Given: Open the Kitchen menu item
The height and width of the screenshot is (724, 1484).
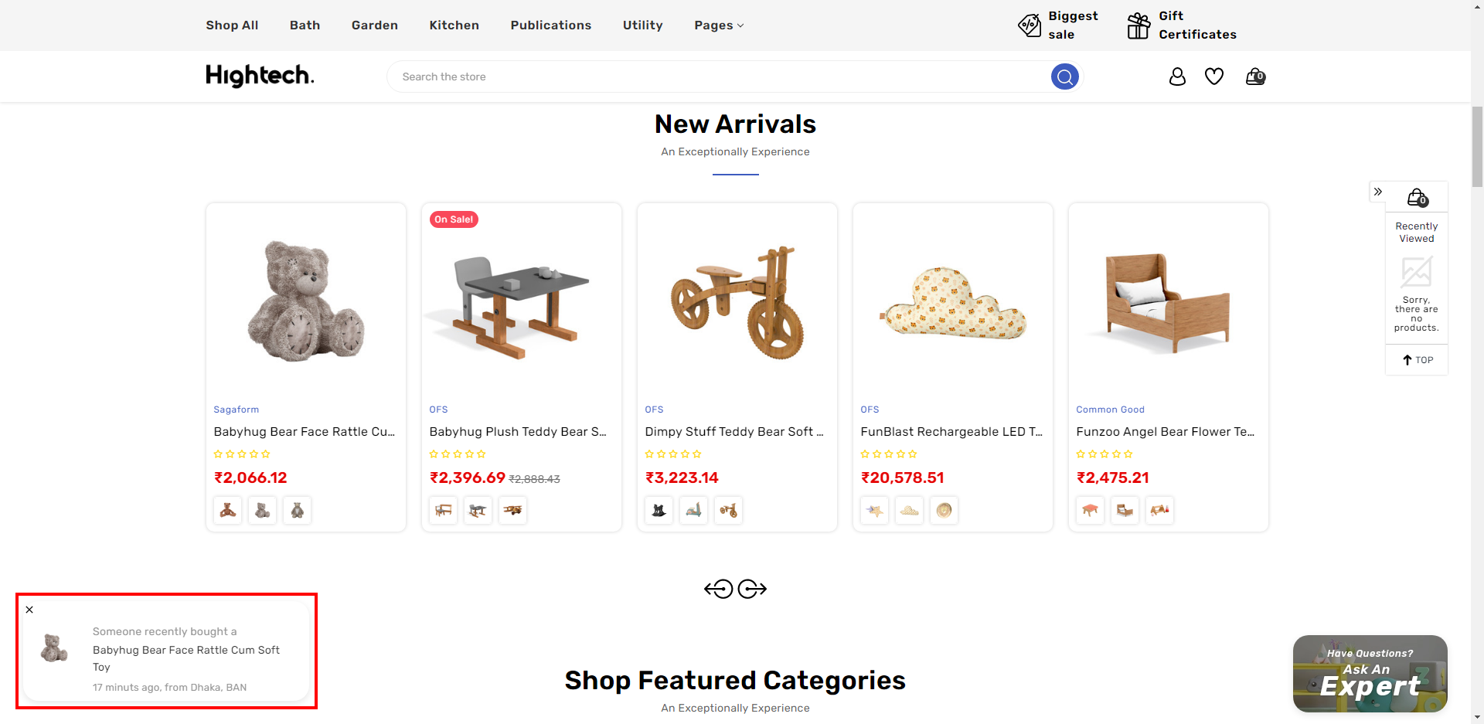Looking at the screenshot, I should 454,25.
